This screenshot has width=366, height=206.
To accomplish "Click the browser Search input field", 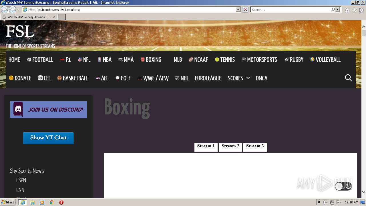I will click(x=290, y=9).
